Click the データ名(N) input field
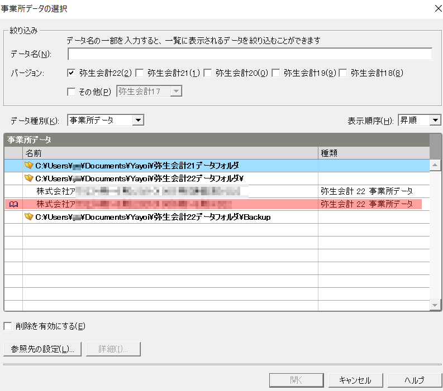 pyautogui.click(x=250, y=54)
